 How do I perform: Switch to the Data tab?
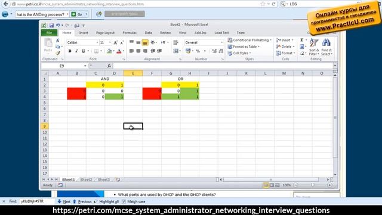tap(148, 33)
